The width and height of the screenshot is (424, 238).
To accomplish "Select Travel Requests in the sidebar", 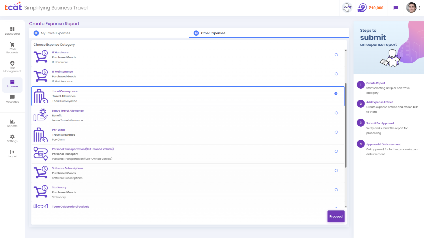I will click(x=12, y=47).
